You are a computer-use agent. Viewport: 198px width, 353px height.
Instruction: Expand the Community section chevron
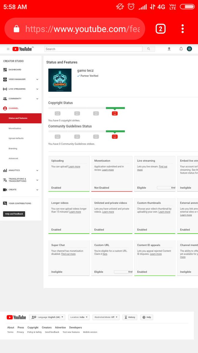[37, 99]
